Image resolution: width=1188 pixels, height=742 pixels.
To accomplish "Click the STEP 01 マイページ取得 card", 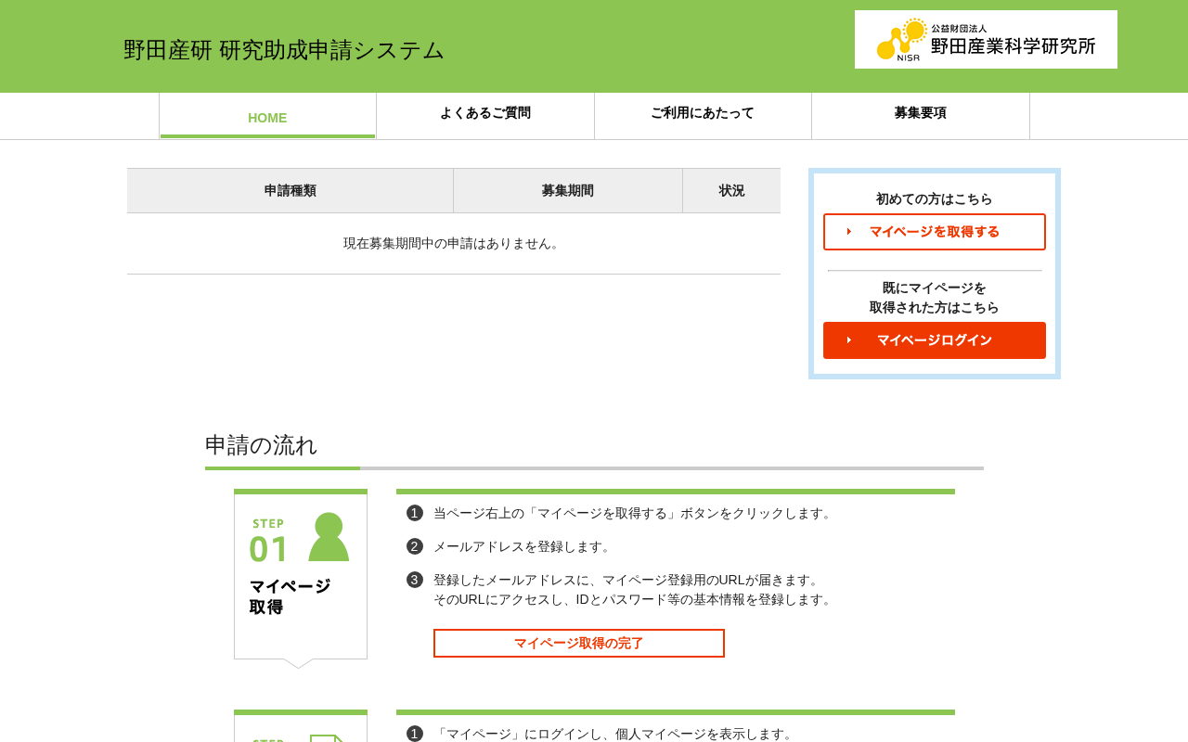I will [301, 575].
